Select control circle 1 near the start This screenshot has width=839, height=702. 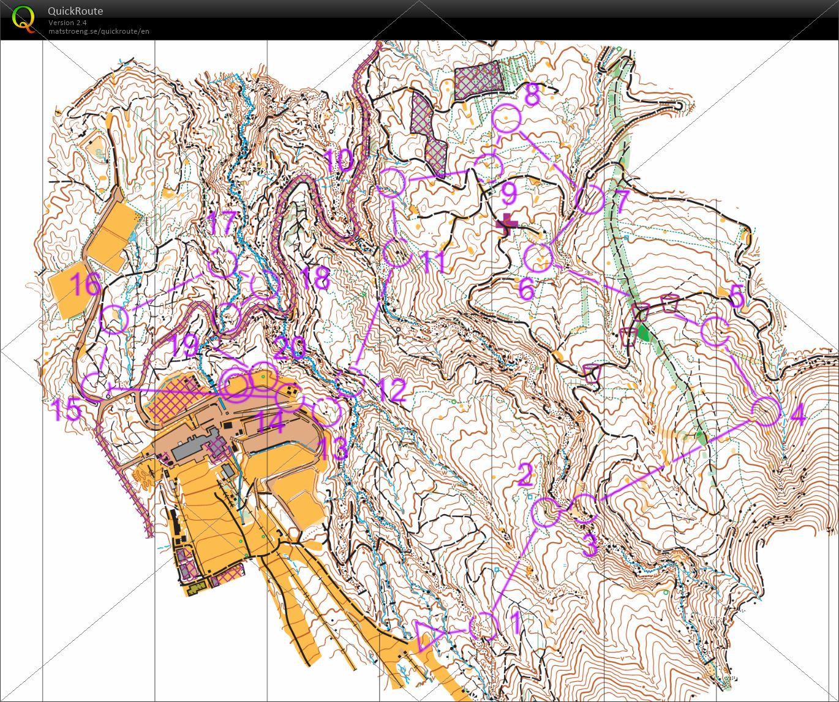(x=484, y=625)
